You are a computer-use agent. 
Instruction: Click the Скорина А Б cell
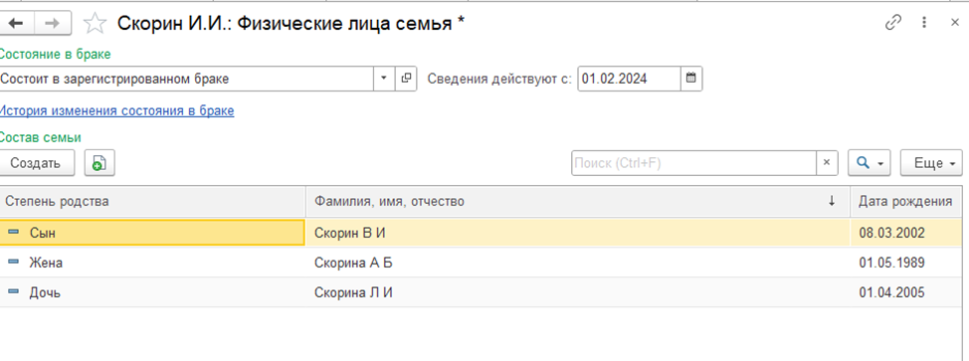578,263
